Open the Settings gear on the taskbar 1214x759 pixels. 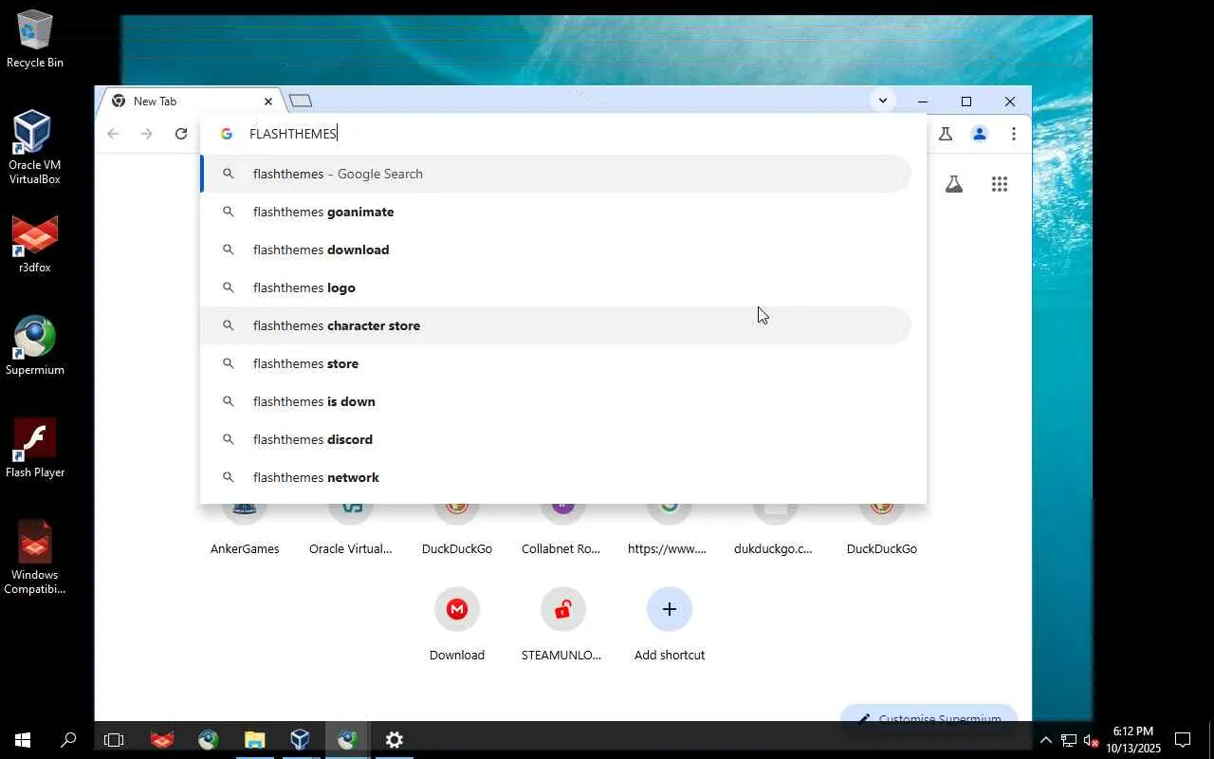click(395, 740)
